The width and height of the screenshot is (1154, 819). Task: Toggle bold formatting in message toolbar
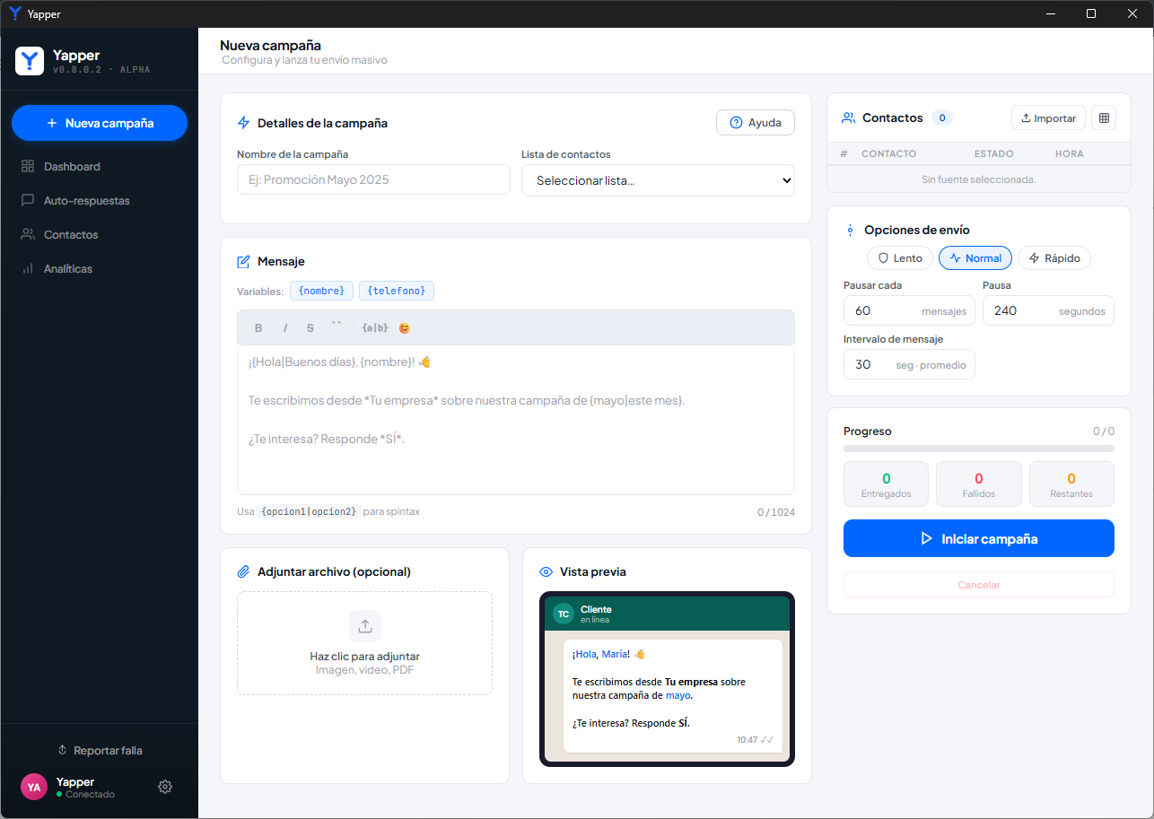point(258,328)
